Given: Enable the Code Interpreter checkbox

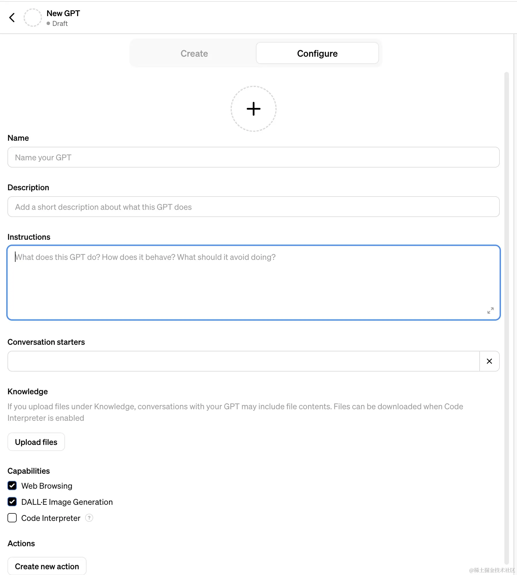Looking at the screenshot, I should [12, 518].
